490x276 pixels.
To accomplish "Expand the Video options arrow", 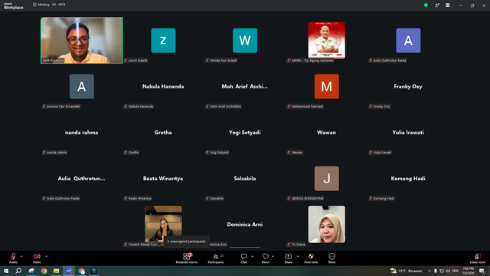I will pyautogui.click(x=46, y=256).
